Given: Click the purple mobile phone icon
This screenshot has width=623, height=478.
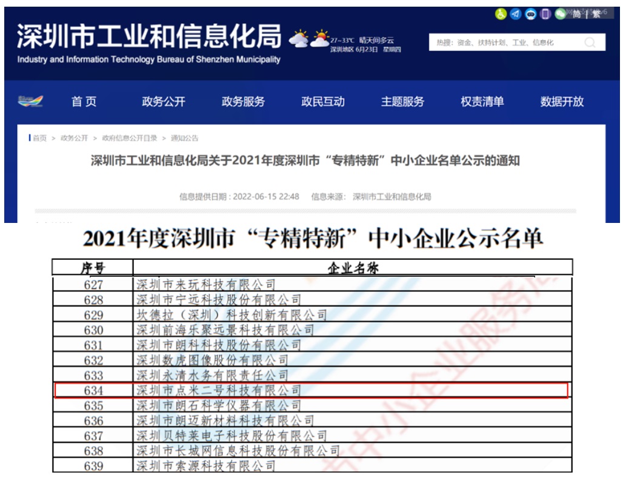Looking at the screenshot, I should [545, 15].
